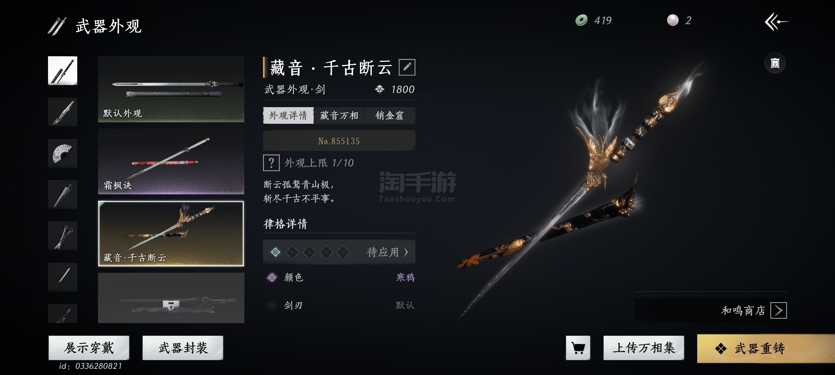Select the selected sword category icon

63,71
